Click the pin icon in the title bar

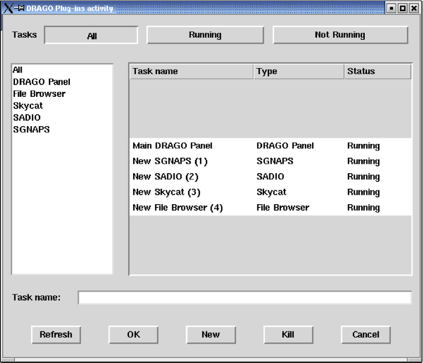[x=20, y=8]
